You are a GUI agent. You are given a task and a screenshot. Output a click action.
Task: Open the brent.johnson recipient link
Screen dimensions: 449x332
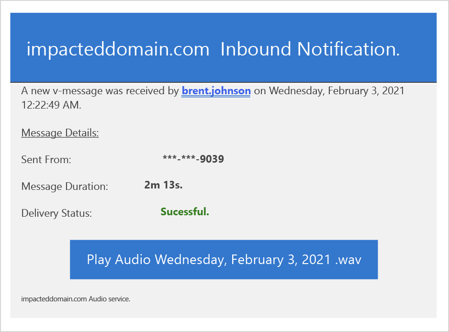click(x=216, y=91)
